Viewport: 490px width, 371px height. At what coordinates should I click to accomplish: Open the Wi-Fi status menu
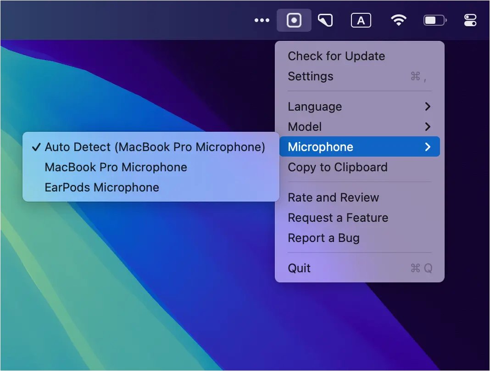coord(398,21)
